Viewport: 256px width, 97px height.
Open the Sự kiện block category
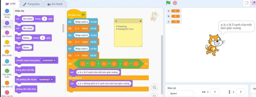7,43
